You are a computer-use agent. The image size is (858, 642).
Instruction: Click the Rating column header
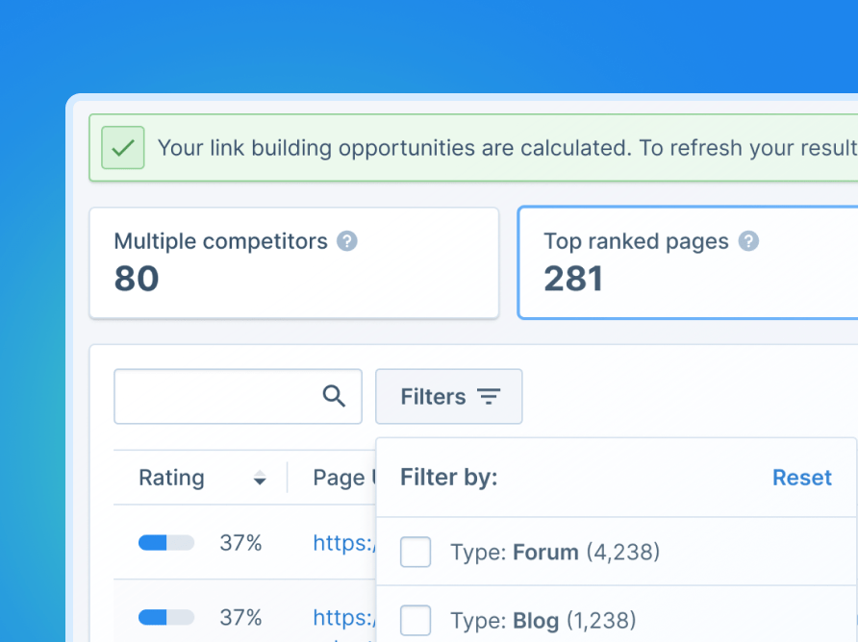click(171, 478)
